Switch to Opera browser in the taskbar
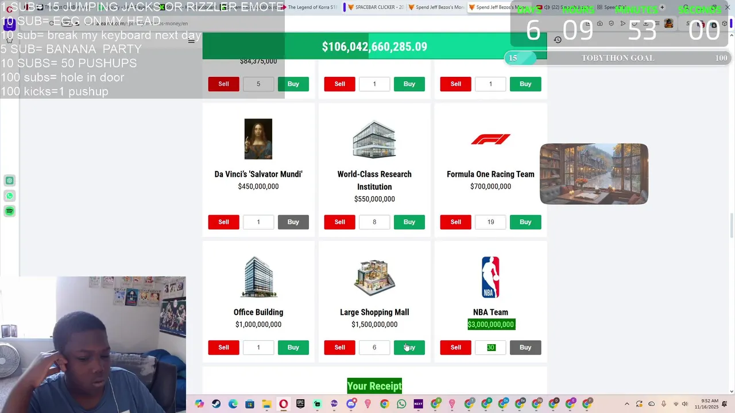735x413 pixels. (x=284, y=404)
